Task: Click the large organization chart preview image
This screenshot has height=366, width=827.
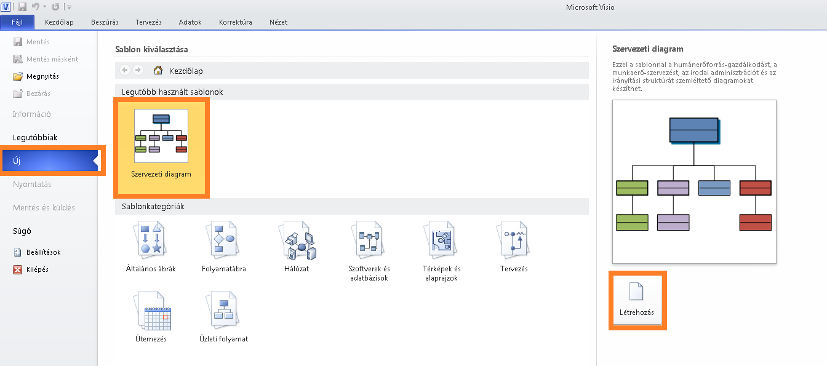Action: point(694,181)
